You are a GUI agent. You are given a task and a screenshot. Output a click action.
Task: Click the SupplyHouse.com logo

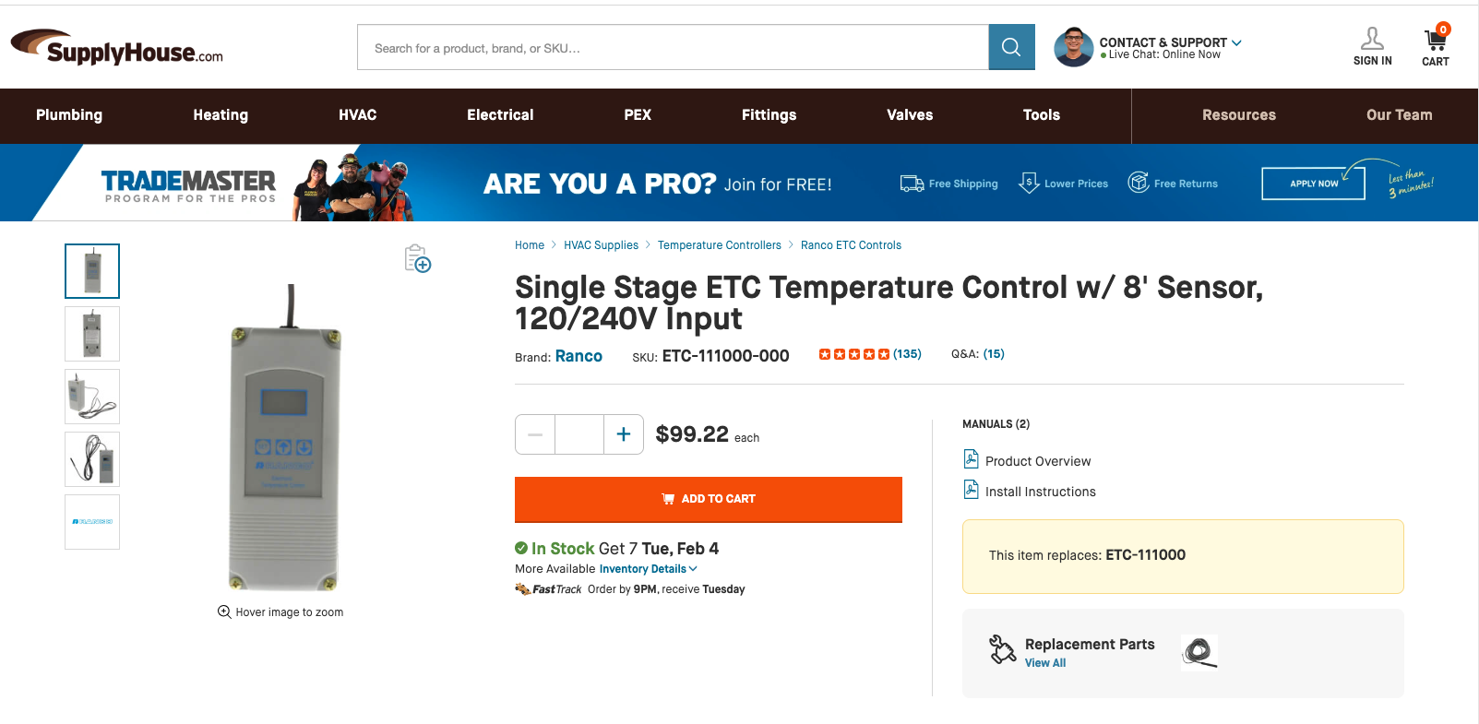tap(117, 47)
